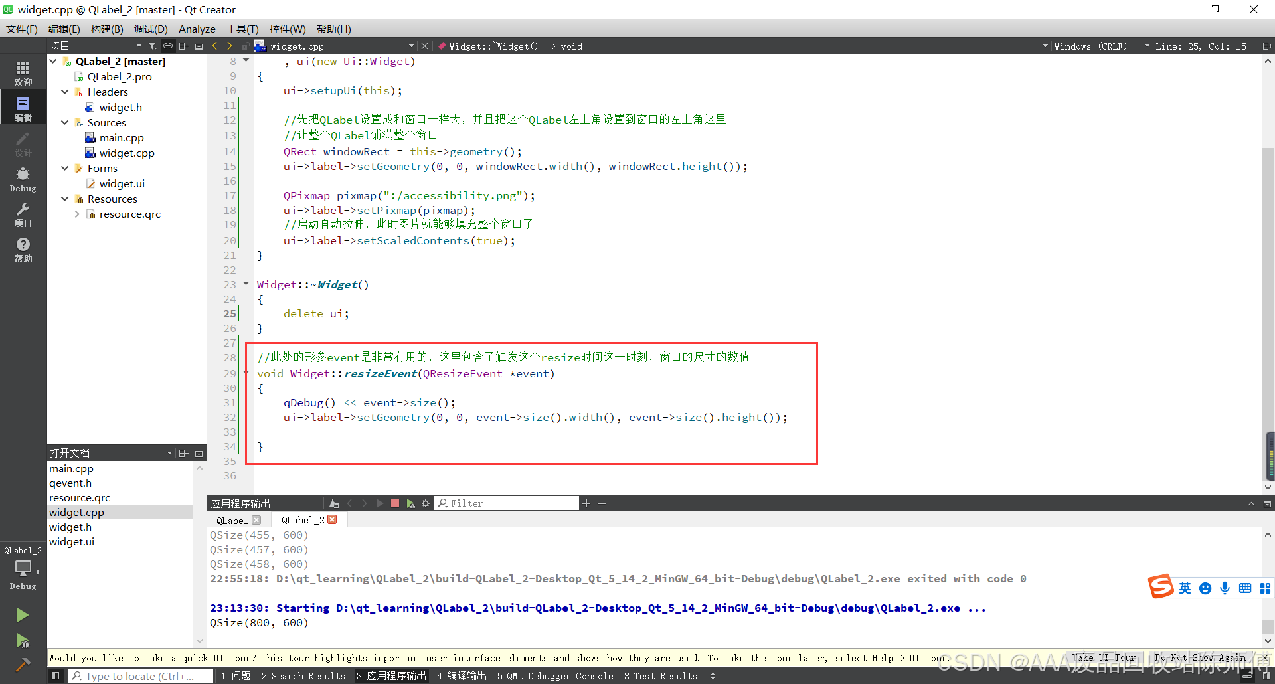
Task: Go forward in editor navigation history
Action: coord(230,46)
